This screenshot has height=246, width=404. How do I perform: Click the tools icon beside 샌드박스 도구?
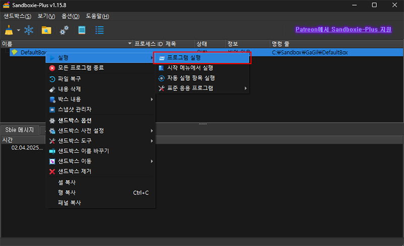click(x=53, y=141)
